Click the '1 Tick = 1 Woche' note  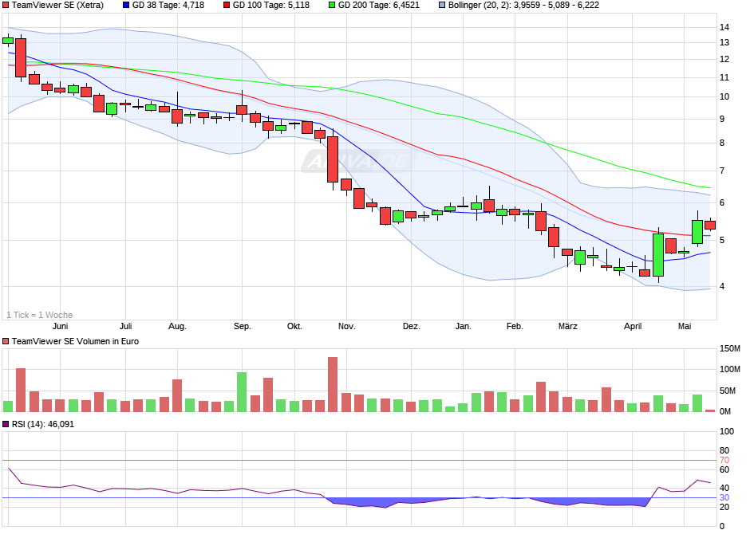[40, 315]
